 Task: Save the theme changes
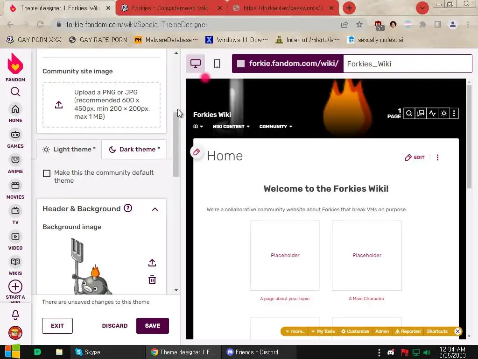[x=153, y=326]
